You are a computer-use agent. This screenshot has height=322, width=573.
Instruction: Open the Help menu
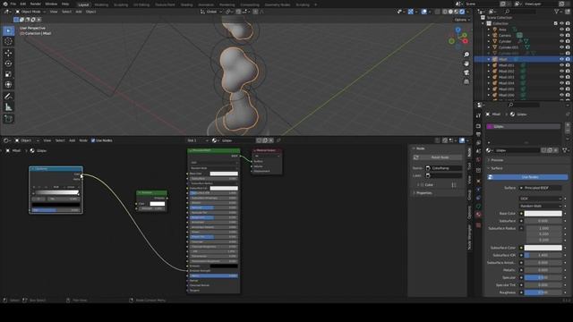click(65, 4)
